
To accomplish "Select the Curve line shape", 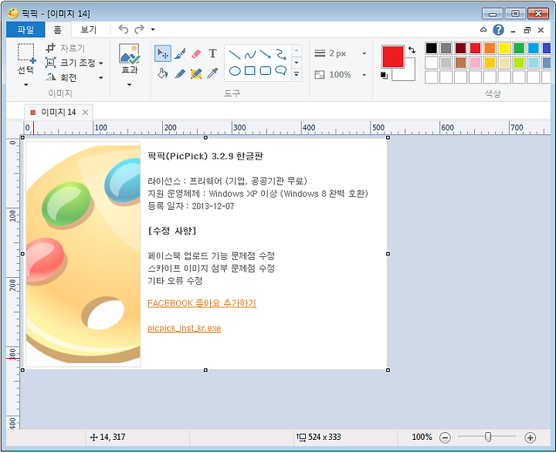I will (250, 55).
